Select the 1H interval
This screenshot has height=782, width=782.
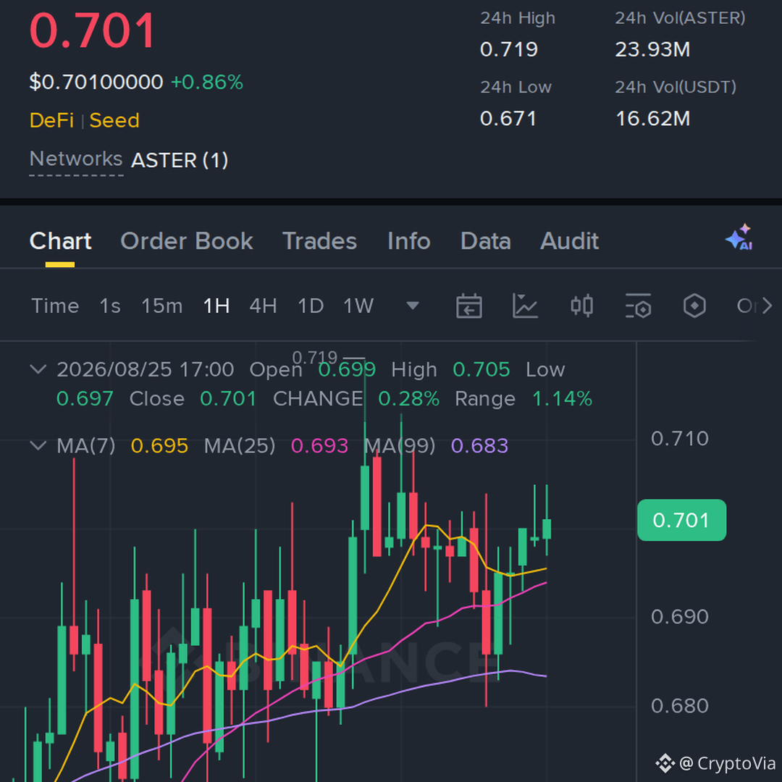click(x=216, y=306)
